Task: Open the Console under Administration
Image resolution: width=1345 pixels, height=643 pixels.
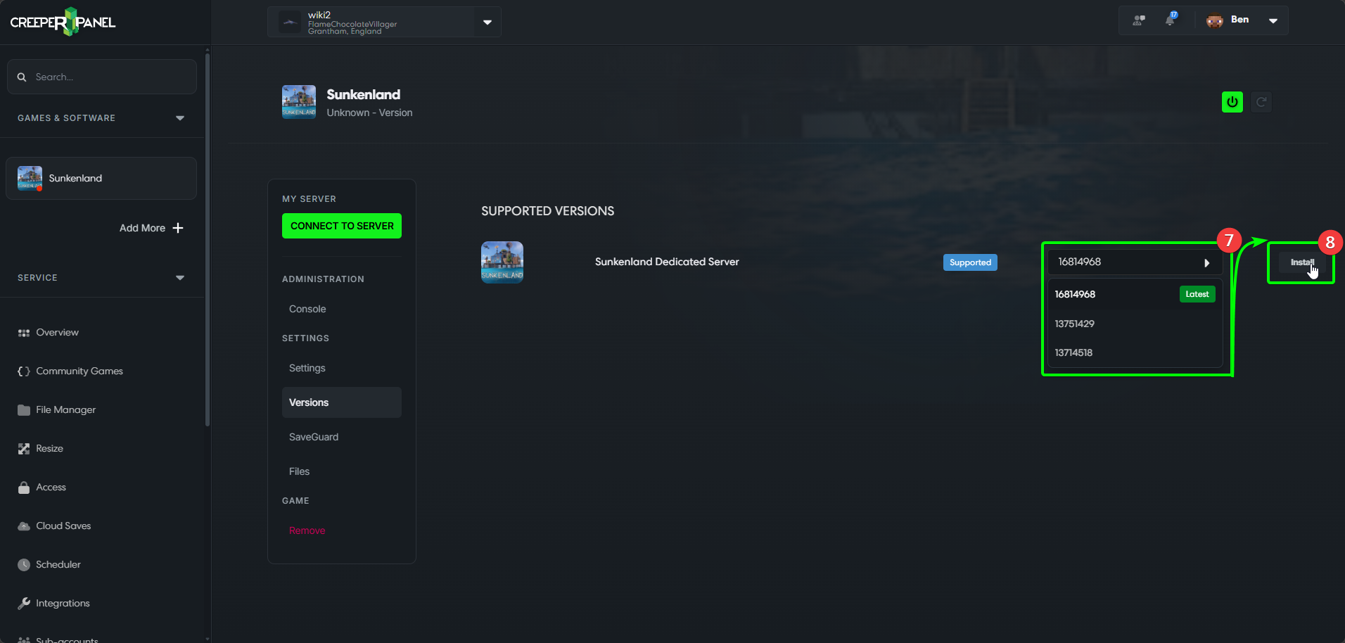Action: [307, 309]
